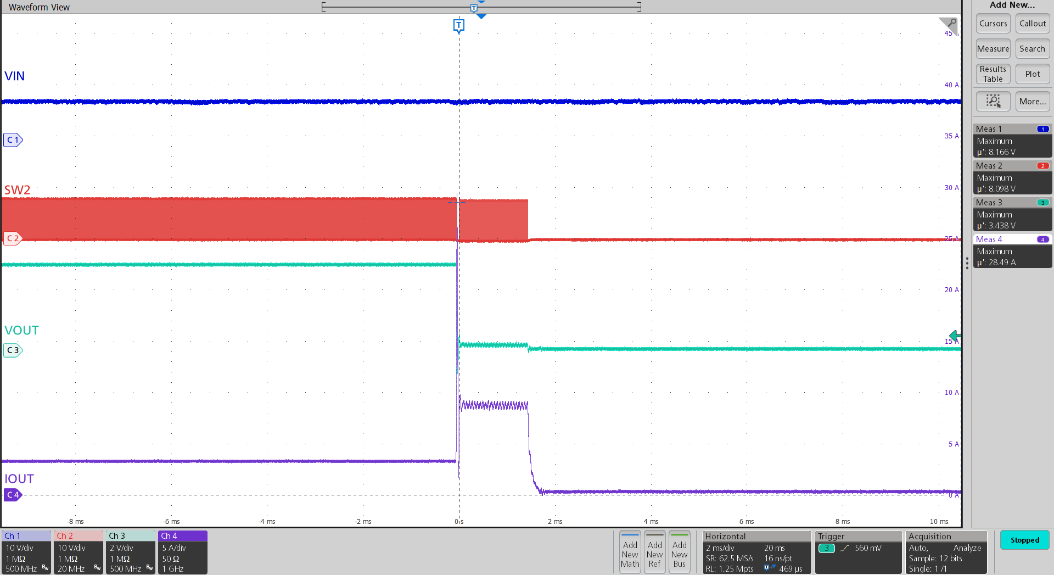The height and width of the screenshot is (575, 1054).
Task: Click the Plot button
Action: coord(1033,74)
